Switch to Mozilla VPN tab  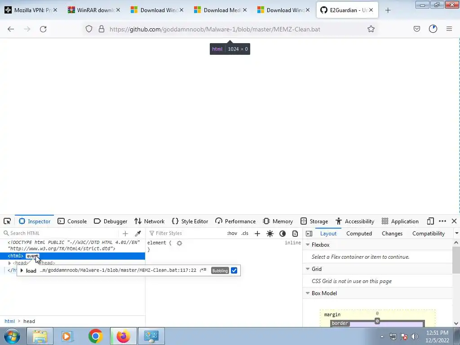(30, 10)
